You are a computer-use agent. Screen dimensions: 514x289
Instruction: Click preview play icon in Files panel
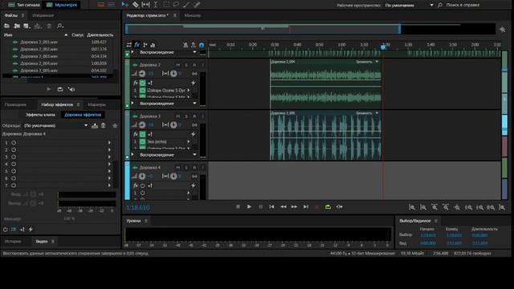click(48, 89)
